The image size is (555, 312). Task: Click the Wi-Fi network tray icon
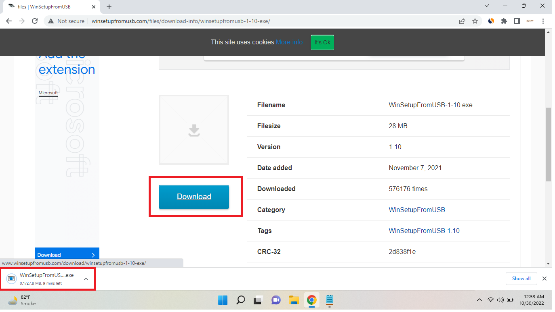pos(491,300)
